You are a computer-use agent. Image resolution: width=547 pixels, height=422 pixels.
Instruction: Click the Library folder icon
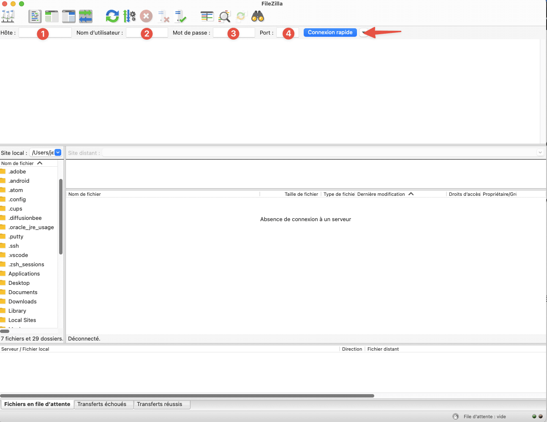3,311
